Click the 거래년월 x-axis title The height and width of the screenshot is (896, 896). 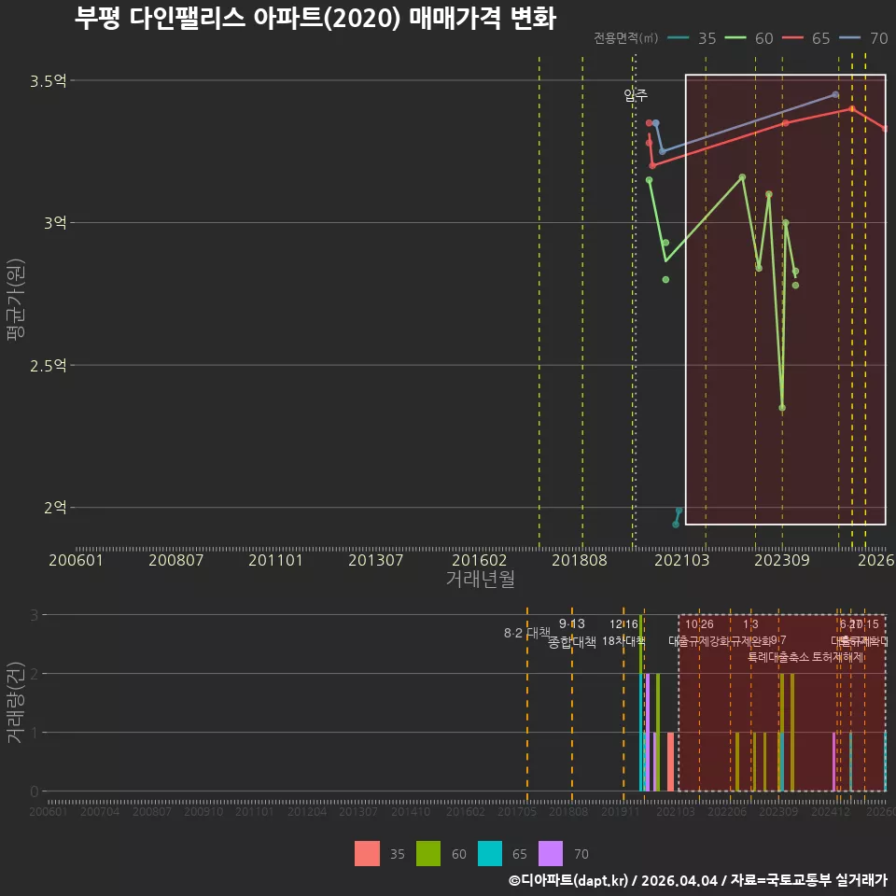point(480,579)
